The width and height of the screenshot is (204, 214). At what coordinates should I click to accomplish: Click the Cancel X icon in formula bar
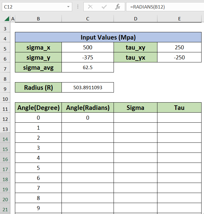click(x=90, y=7)
